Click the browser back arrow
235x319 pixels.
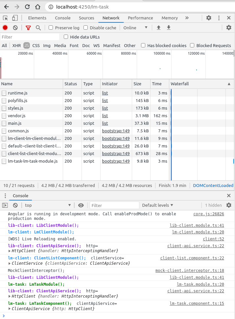tap(7, 7)
